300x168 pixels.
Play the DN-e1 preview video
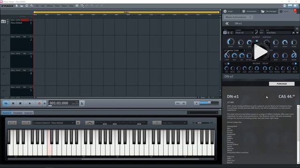(261, 52)
